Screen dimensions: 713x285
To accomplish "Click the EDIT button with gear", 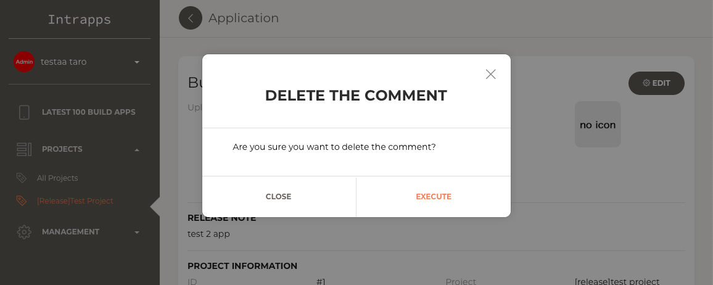I will [x=656, y=83].
